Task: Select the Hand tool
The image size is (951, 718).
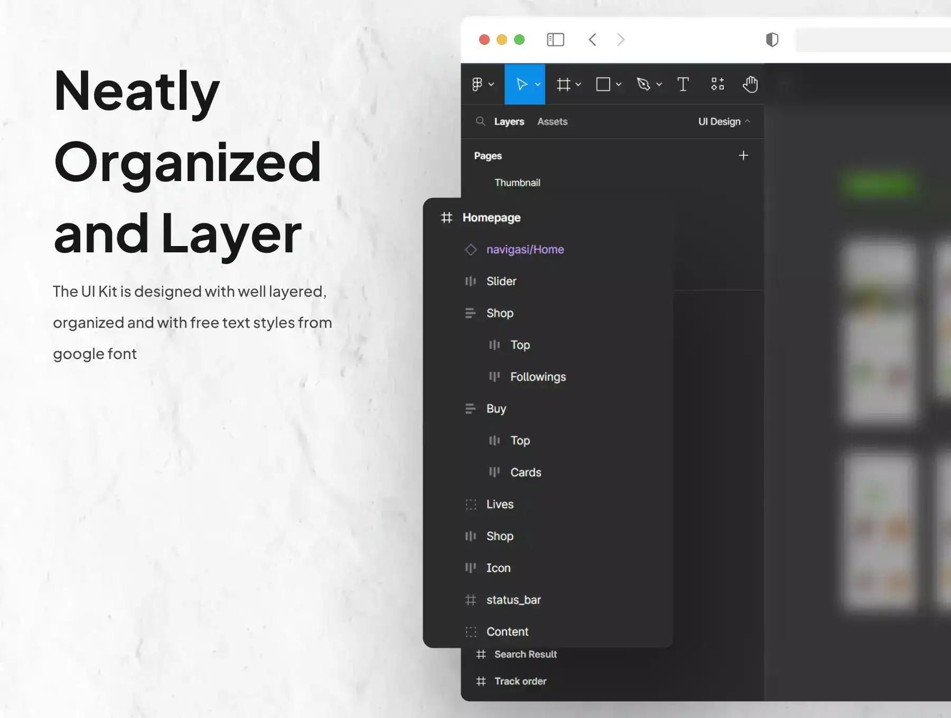Action: click(750, 84)
